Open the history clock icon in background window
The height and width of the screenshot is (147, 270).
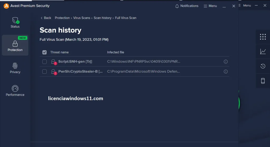point(263,66)
